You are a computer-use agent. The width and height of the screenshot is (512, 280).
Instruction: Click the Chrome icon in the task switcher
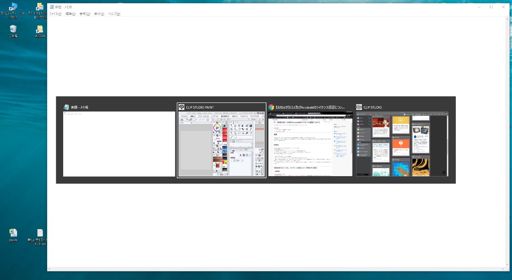(x=271, y=107)
